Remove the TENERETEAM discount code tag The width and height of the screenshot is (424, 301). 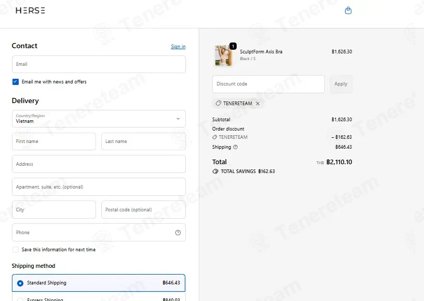pyautogui.click(x=258, y=104)
